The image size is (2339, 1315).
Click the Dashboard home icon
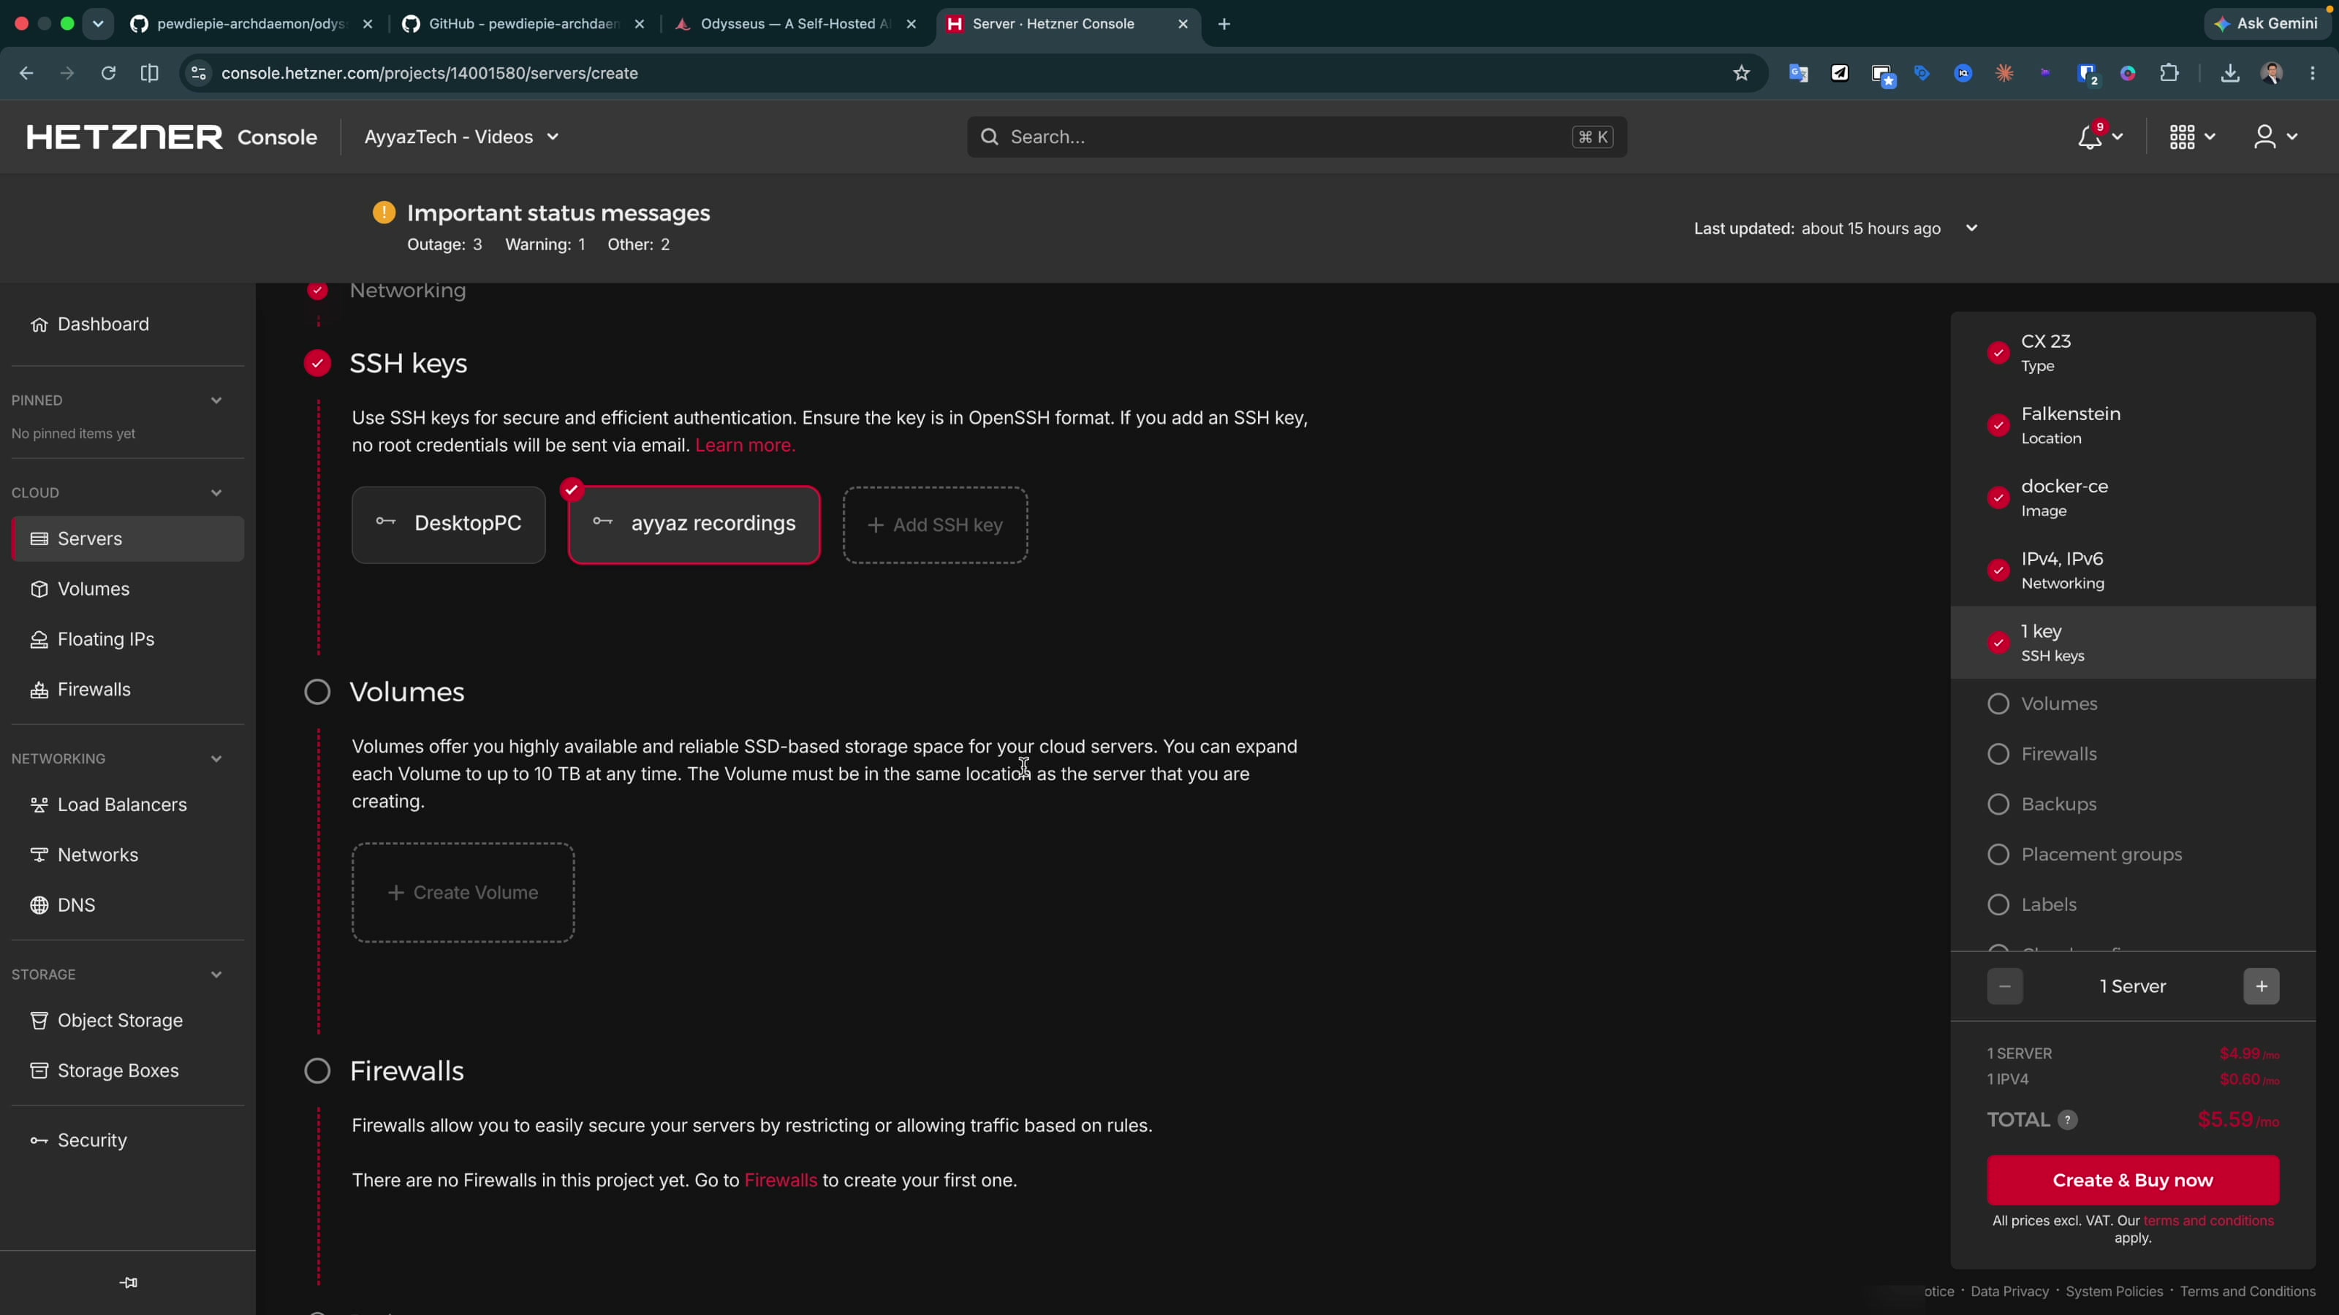pos(39,325)
